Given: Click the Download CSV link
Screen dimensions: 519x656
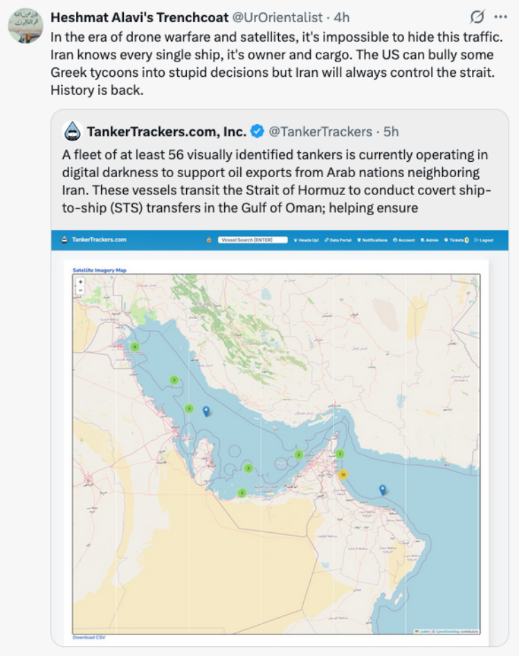Looking at the screenshot, I should coord(89,637).
